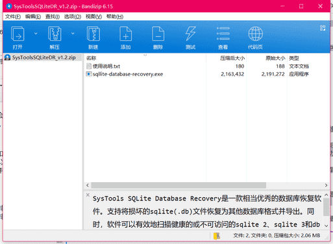
Task: Click the Add (添加) file icon
Action: 126,34
